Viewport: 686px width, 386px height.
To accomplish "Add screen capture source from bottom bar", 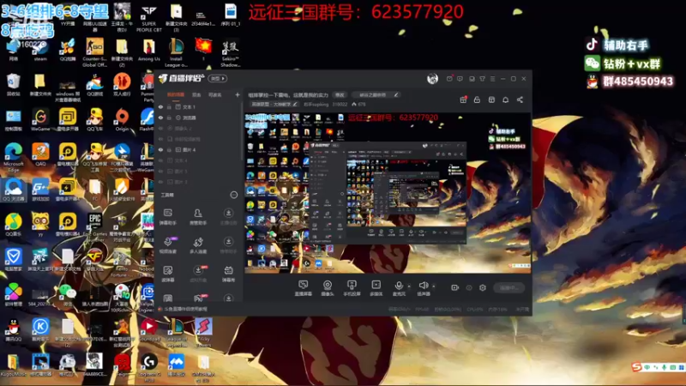I will [x=304, y=288].
